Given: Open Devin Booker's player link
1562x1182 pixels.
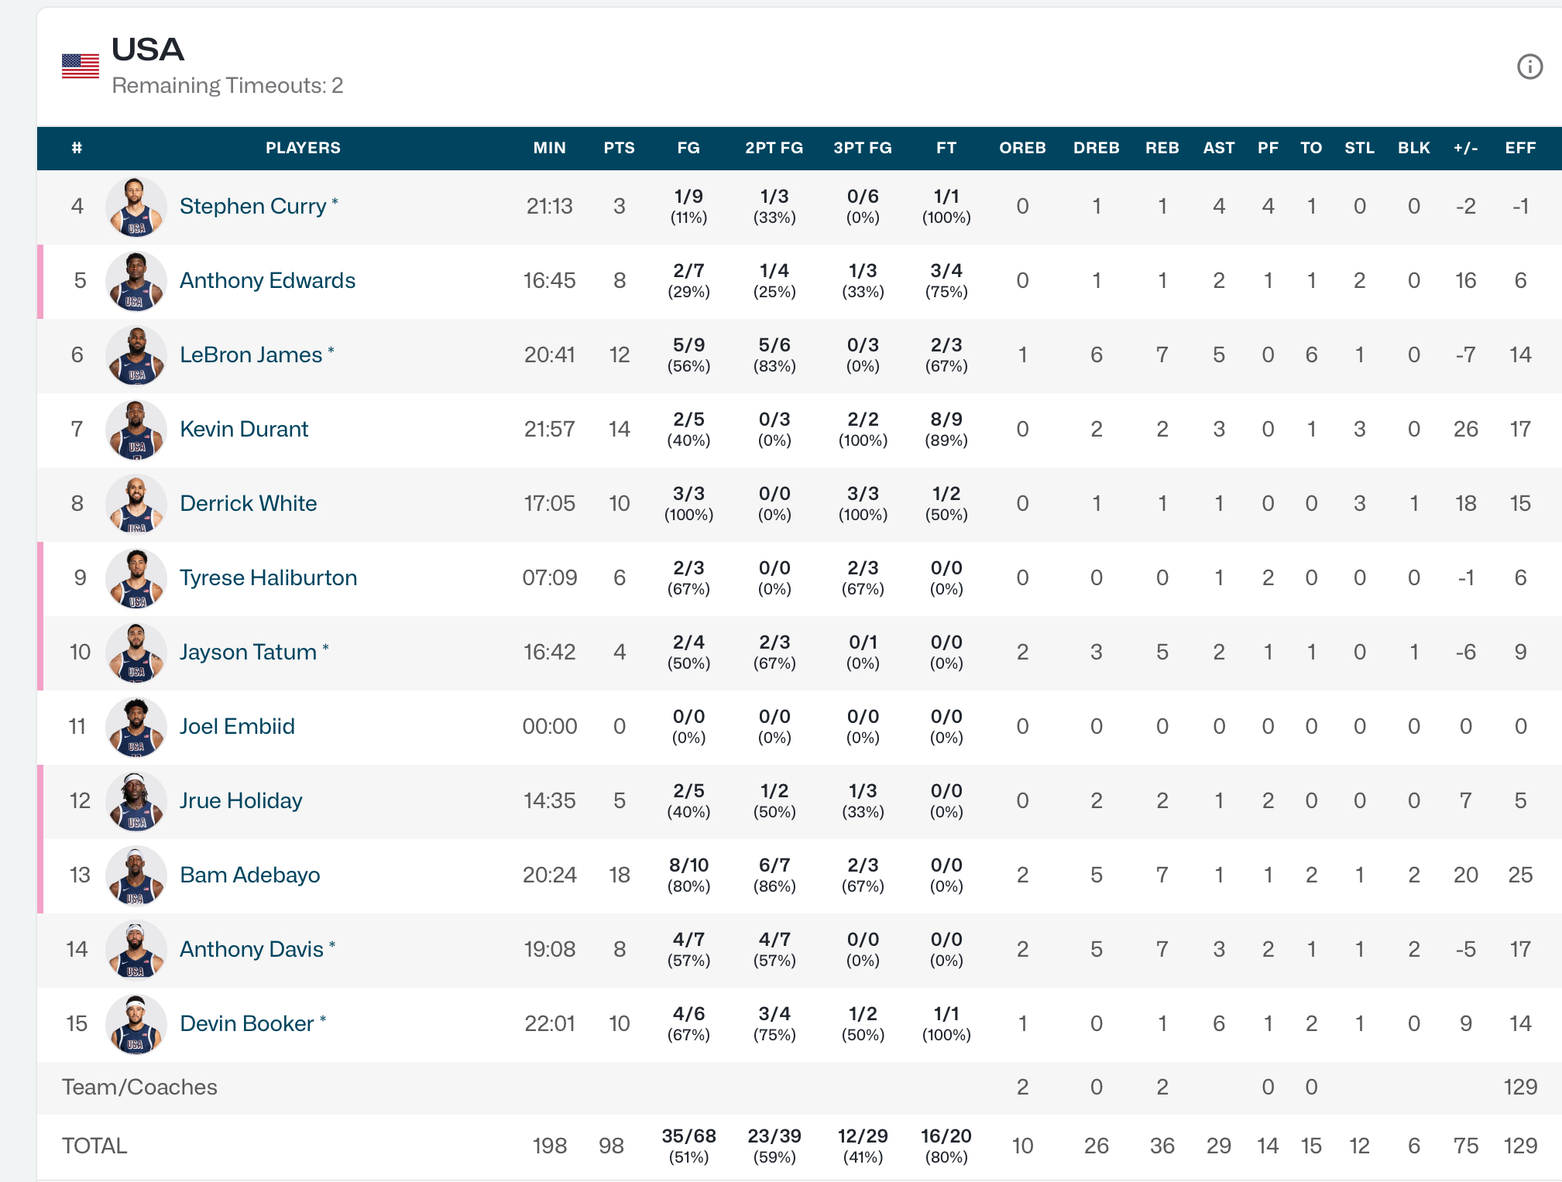Looking at the screenshot, I should pos(246,1023).
